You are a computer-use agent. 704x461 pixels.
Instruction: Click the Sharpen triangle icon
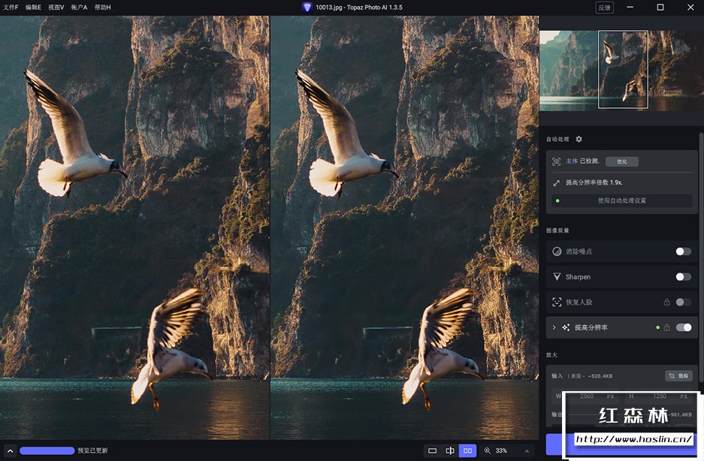(557, 277)
